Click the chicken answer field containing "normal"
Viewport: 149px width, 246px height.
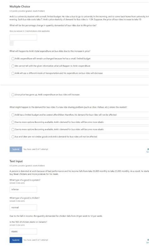pyautogui.click(x=23, y=207)
